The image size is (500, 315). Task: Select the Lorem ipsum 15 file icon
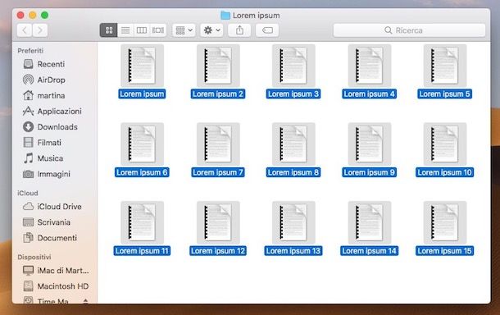[445, 222]
